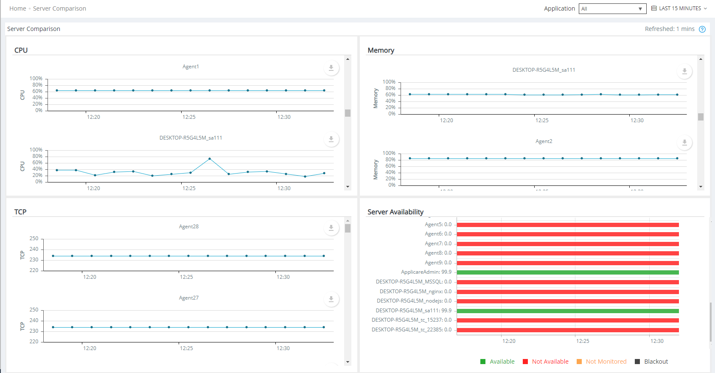Open the Application dropdown
This screenshot has height=373, width=715.
pyautogui.click(x=612, y=8)
